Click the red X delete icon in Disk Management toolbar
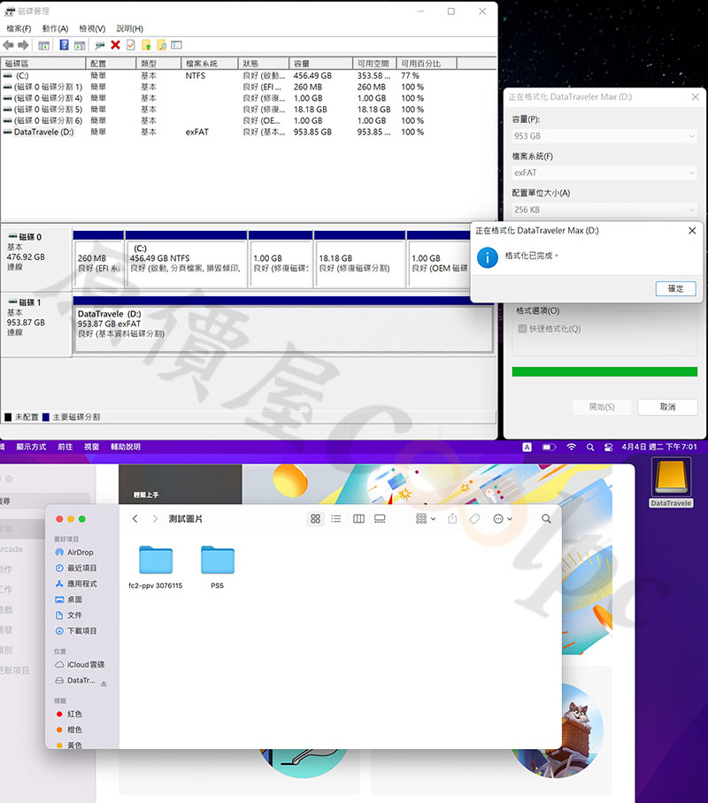Image resolution: width=708 pixels, height=803 pixels. [115, 45]
